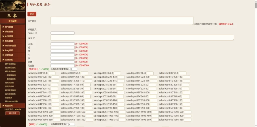Open 奖励查找 in the sidebar
This screenshot has width=257, height=127.
[x=9, y=98]
